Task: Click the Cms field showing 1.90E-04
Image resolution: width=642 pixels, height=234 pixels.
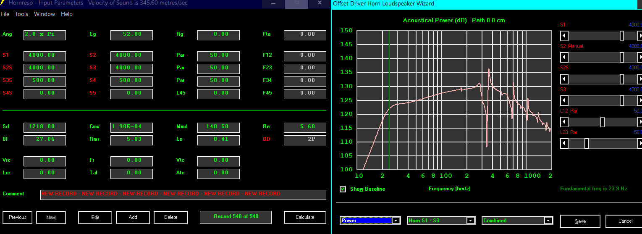Action: click(131, 127)
